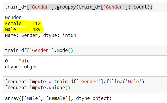The image size is (167, 103).
Task: Click the Gender mode code cell
Action: pos(85,50)
